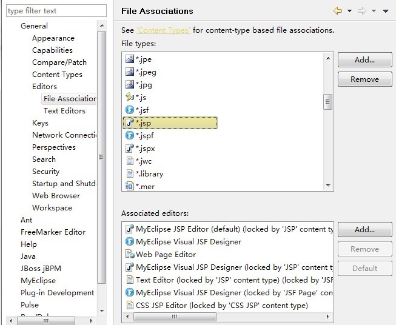
Task: Click the grayed forward arrow icon
Action: coord(362,11)
